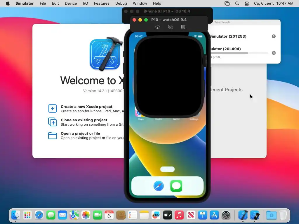The image size is (299, 224).
Task: Click the Home button in watchOS simulator toolbar
Action: 157,27
